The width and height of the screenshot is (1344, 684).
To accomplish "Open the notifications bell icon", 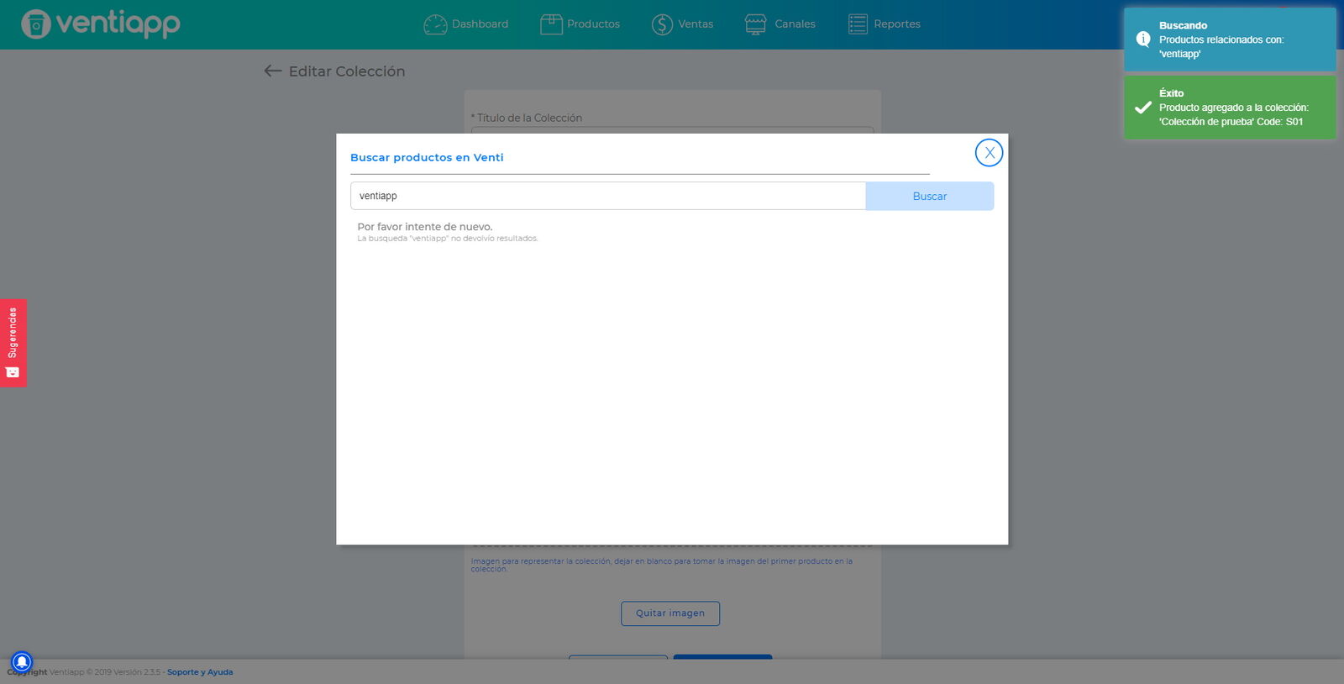I will [x=22, y=661].
